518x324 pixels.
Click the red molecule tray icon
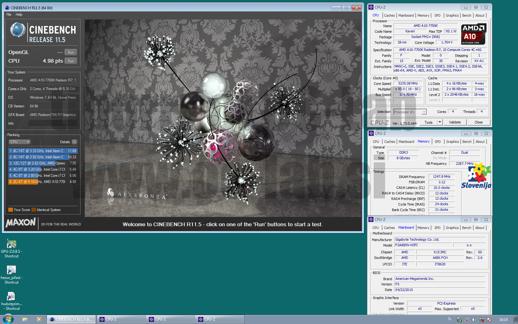coord(467,320)
